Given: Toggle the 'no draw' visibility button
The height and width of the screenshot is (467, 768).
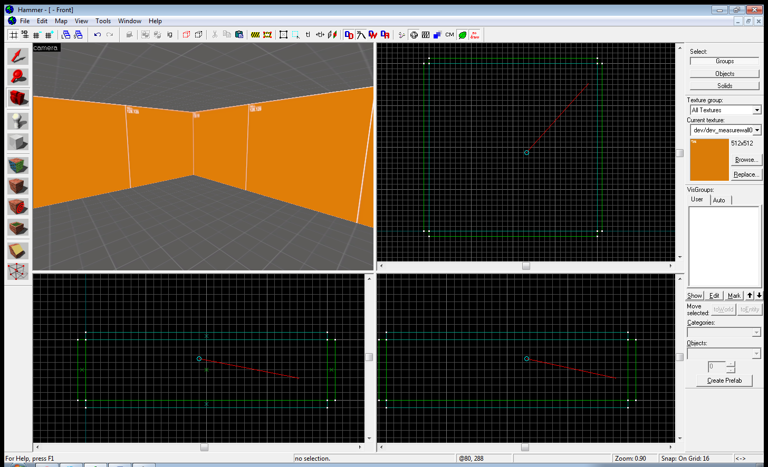Looking at the screenshot, I should pos(474,35).
